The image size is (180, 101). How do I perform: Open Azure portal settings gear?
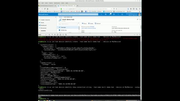coord(114,14)
